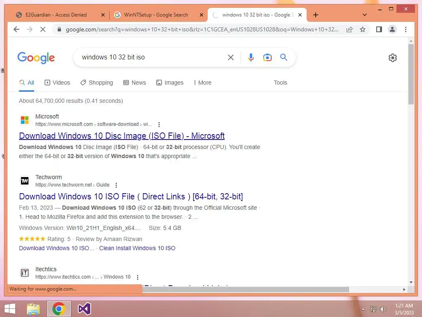Close the WinNTSetup search tab
Screen dimensions: 422x317
click(x=201, y=15)
